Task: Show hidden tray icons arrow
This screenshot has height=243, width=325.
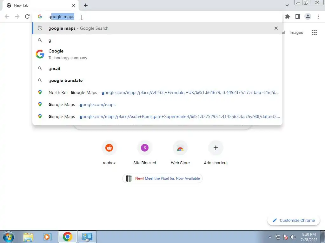Action: click(x=270, y=237)
